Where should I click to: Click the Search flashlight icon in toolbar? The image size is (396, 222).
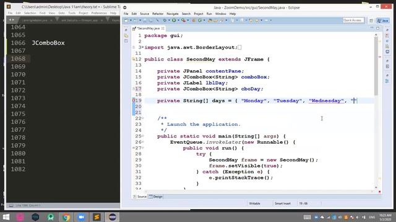[x=222, y=20]
